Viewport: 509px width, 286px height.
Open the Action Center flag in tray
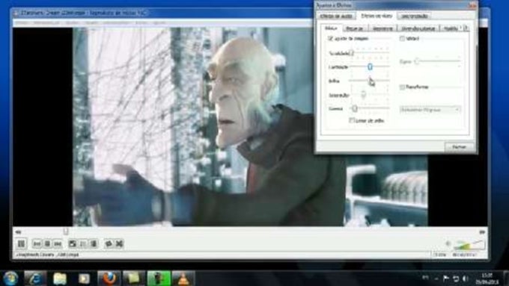coord(446,279)
